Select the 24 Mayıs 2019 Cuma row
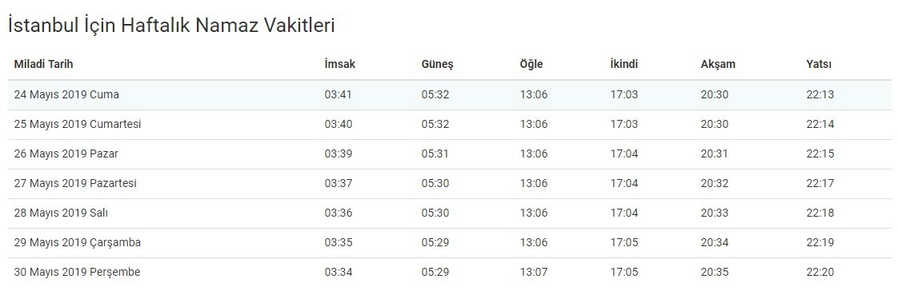Viewport: 898px width, 299px height. click(x=450, y=95)
